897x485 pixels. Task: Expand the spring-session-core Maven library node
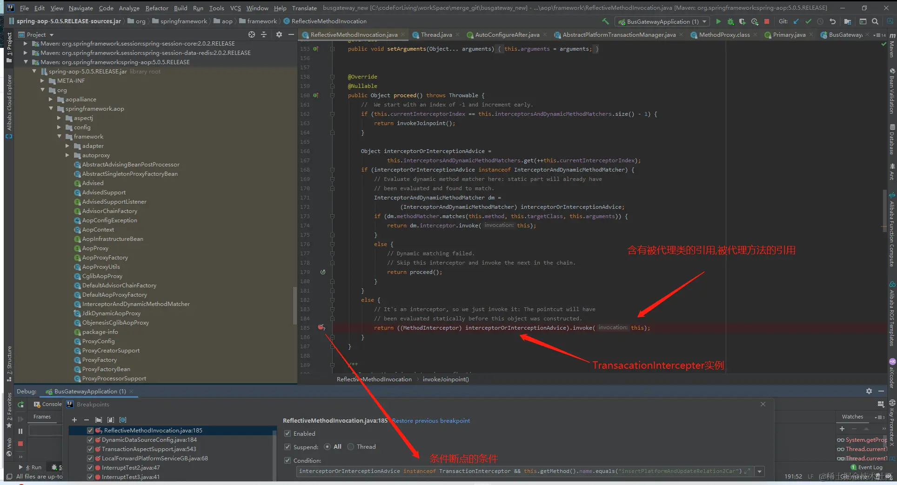(x=26, y=44)
